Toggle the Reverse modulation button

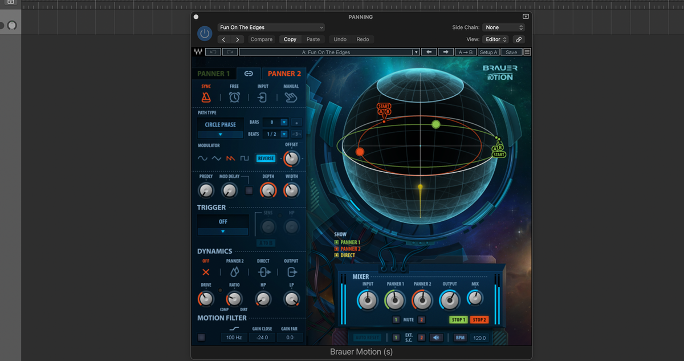pos(266,159)
